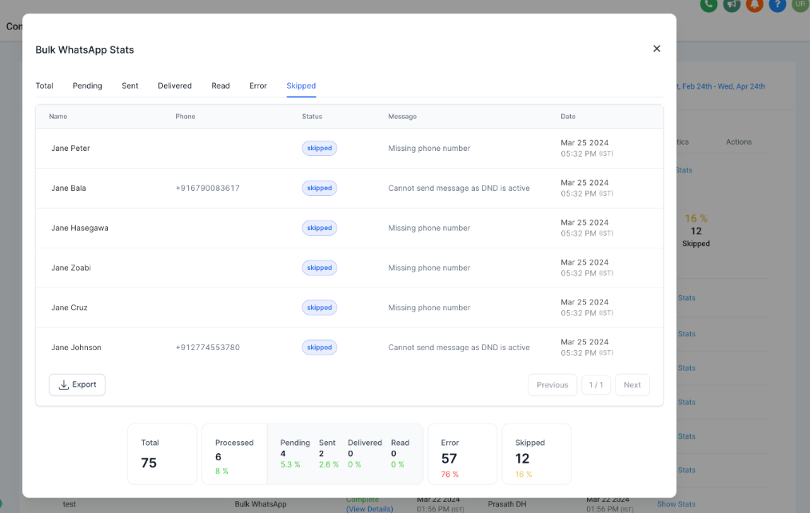
Task: Click skipped badge in Jane Hasegawa row
Action: (319, 228)
